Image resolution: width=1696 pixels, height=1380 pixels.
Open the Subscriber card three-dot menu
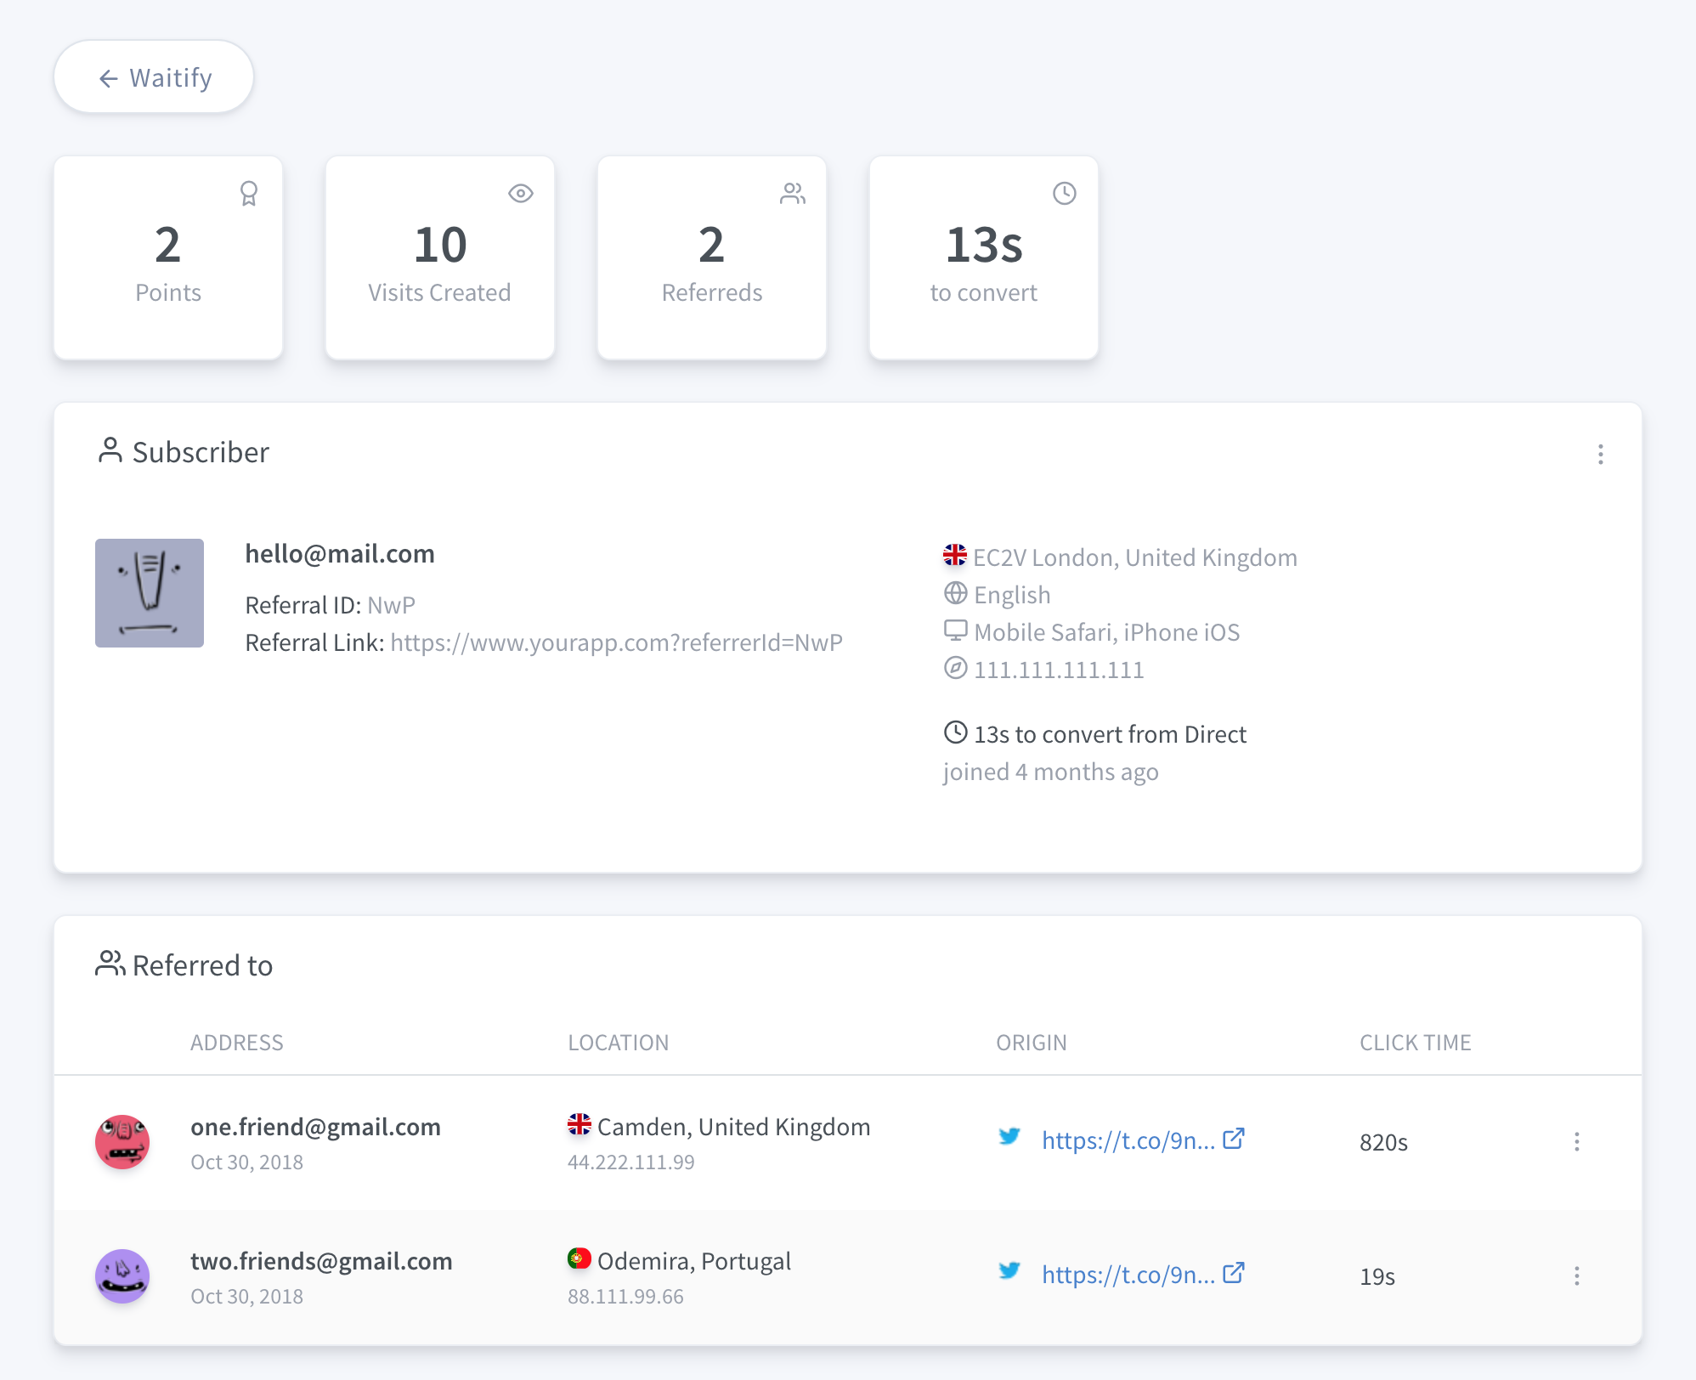[1600, 455]
